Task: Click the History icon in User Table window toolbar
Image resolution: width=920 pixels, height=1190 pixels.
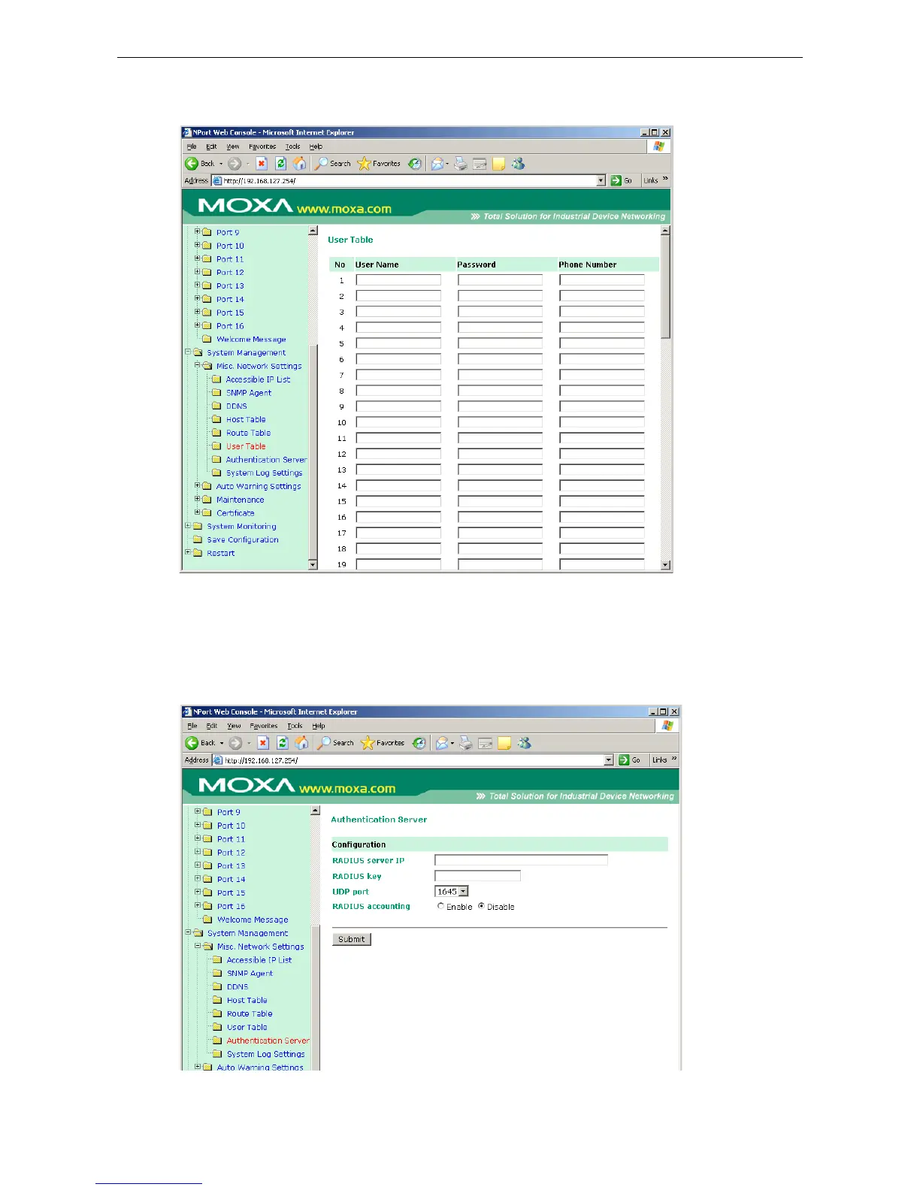Action: pyautogui.click(x=415, y=164)
